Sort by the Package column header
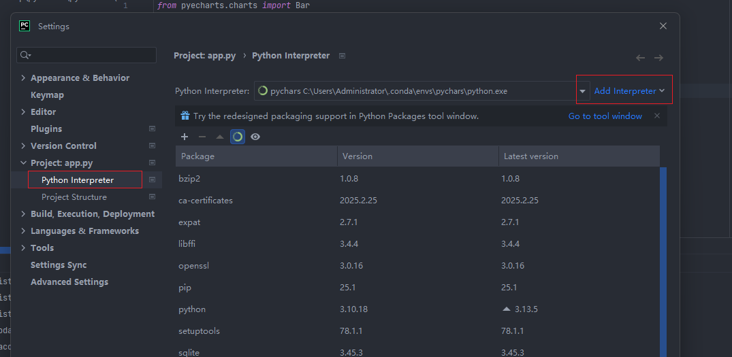 [256, 156]
